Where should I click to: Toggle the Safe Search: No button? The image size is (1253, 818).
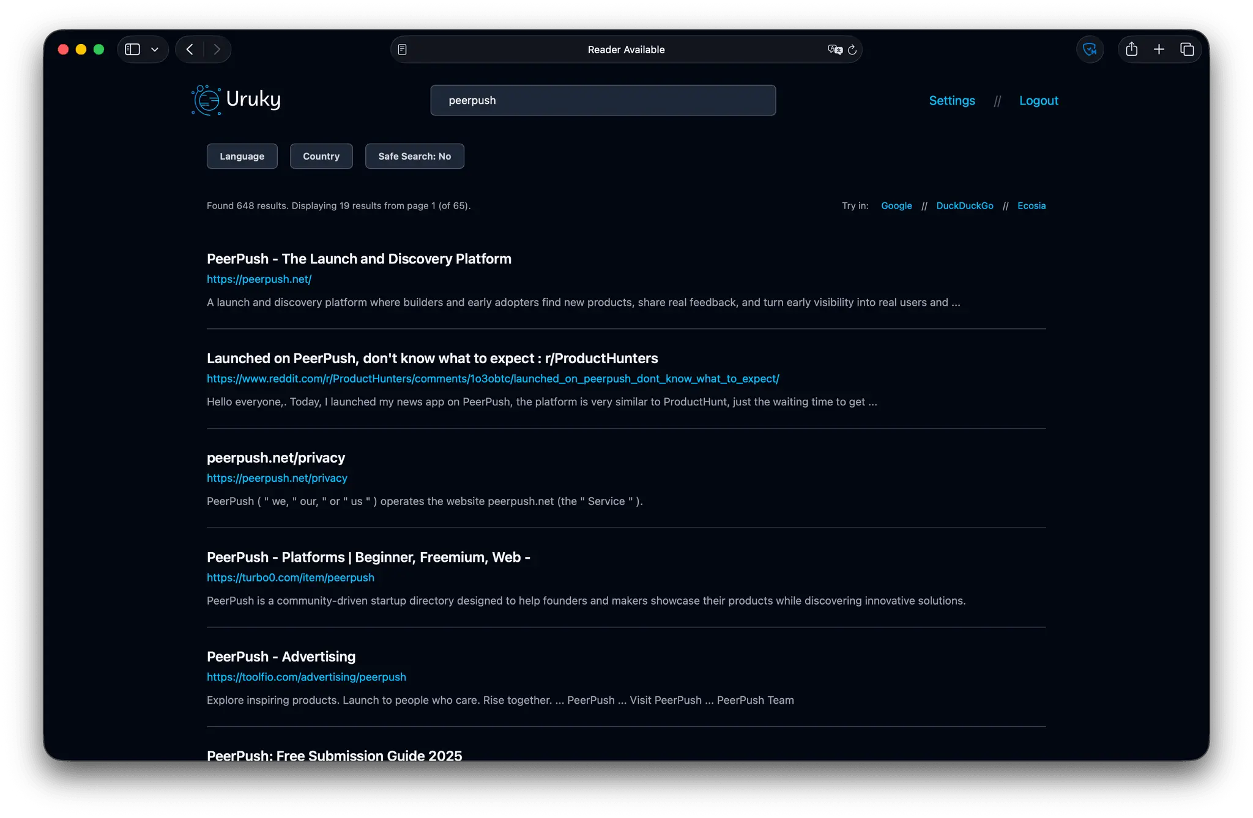point(414,156)
